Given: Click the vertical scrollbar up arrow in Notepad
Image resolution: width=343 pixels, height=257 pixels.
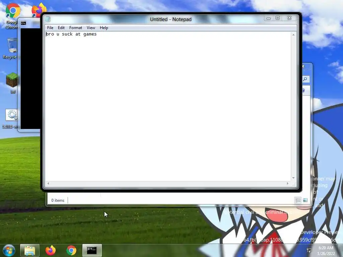Looking at the screenshot, I should (x=293, y=35).
